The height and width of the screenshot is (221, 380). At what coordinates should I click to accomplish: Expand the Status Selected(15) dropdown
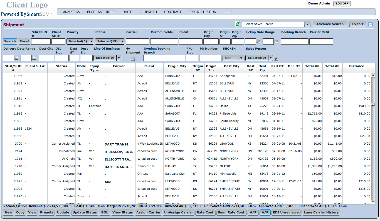(x=123, y=42)
